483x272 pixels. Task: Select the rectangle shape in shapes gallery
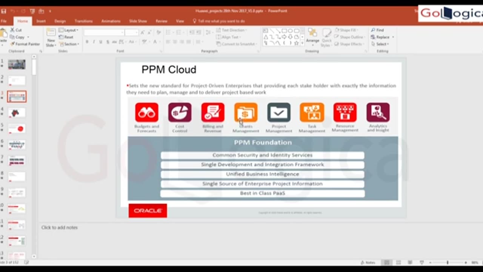tap(284, 31)
